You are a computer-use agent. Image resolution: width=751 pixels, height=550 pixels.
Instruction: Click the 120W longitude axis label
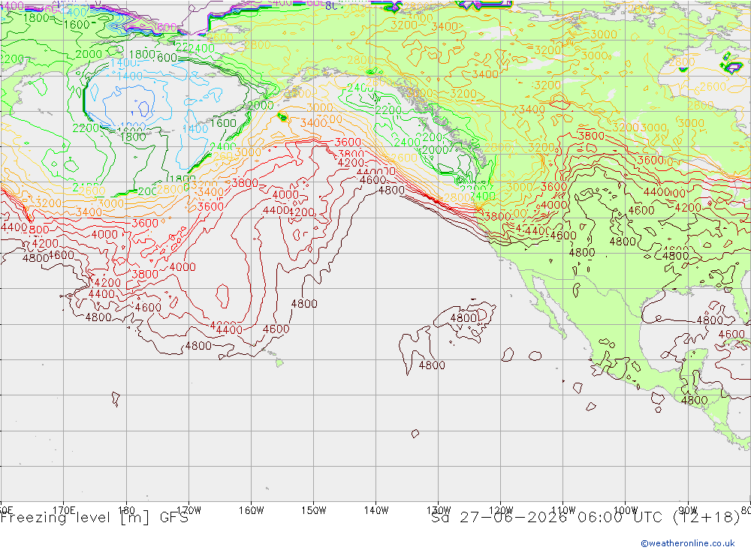click(x=501, y=509)
